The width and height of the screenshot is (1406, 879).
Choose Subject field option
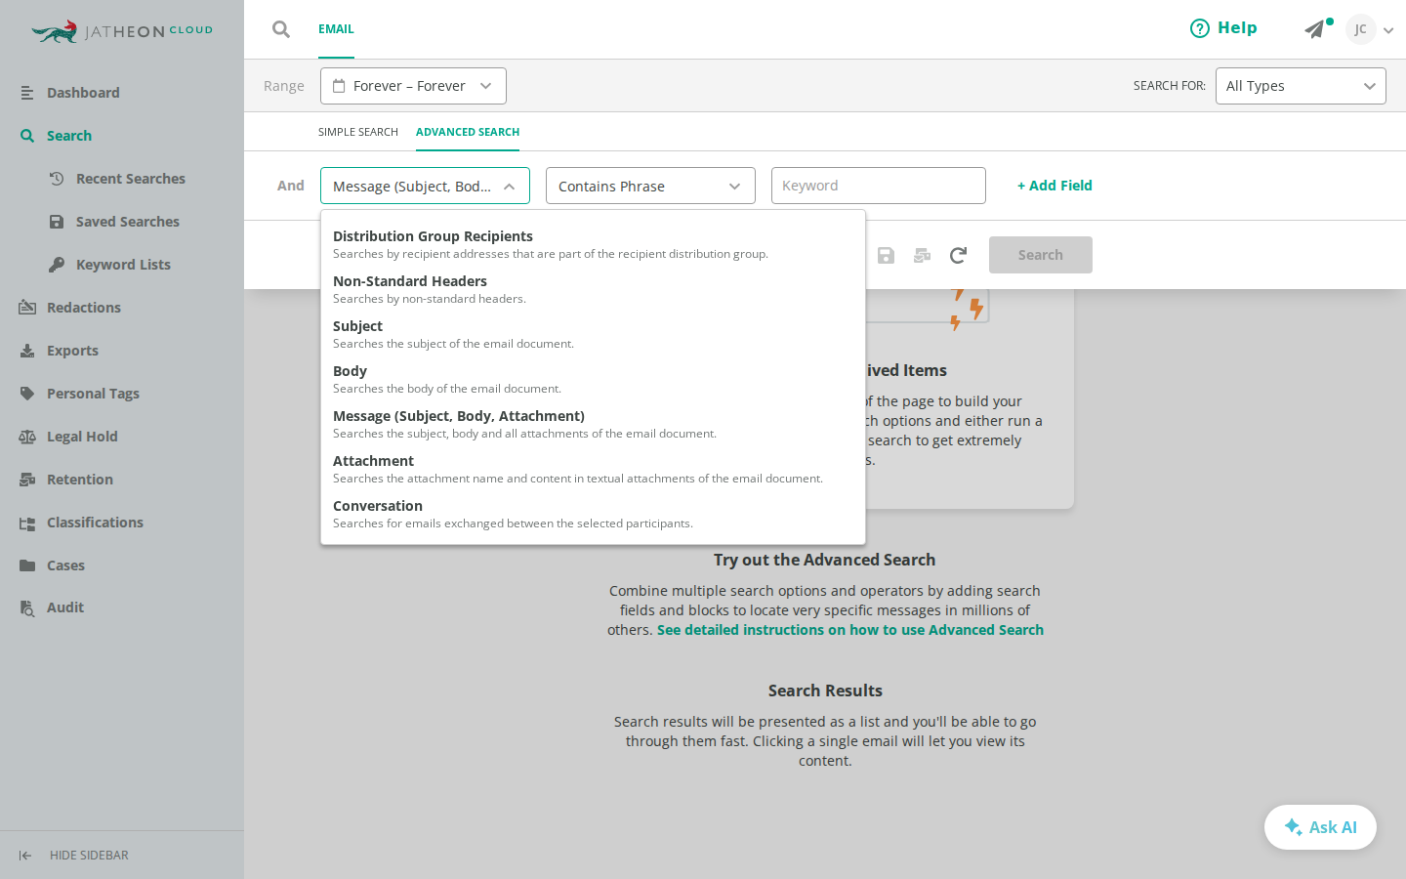tap(593, 334)
